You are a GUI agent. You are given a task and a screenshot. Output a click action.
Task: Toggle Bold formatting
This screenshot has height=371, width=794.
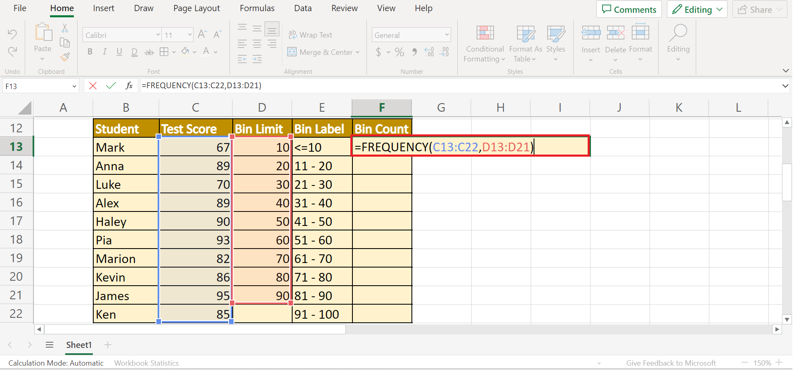(x=90, y=52)
